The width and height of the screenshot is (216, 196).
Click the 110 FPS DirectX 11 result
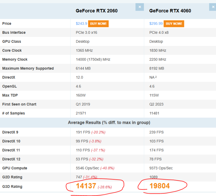click(x=83, y=150)
